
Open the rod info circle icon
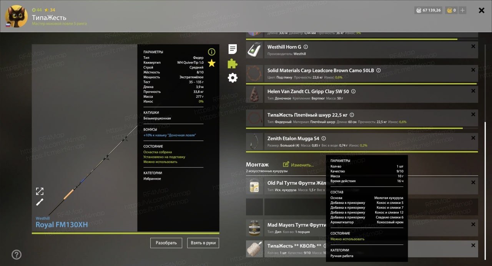211,52
